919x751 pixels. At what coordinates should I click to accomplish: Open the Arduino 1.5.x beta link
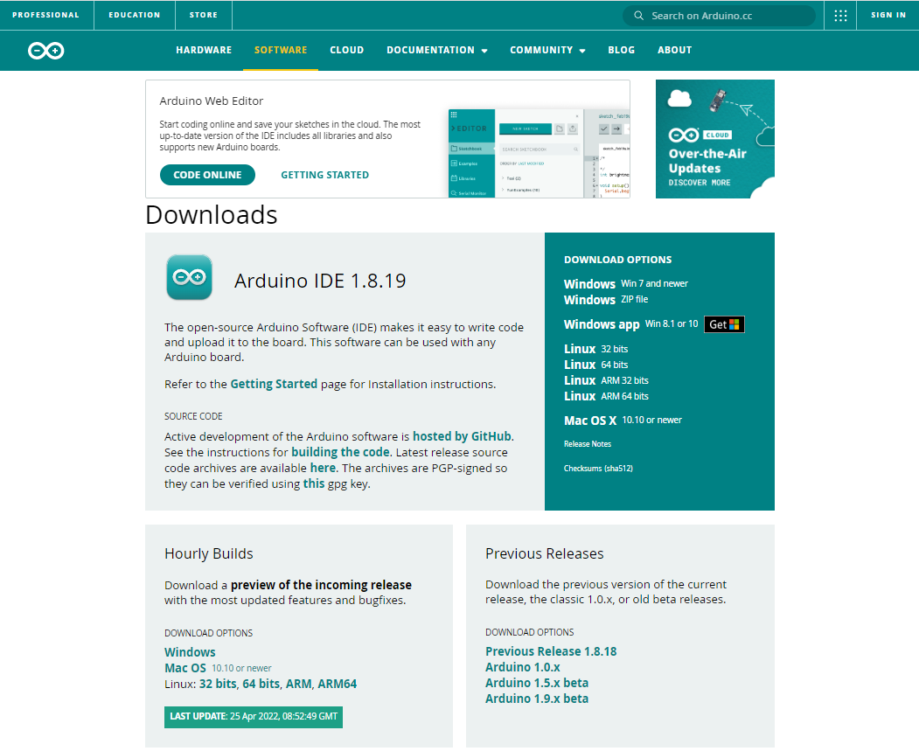[537, 683]
